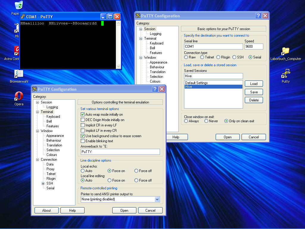Enable Implicit LF in every CR

[x=83, y=131]
